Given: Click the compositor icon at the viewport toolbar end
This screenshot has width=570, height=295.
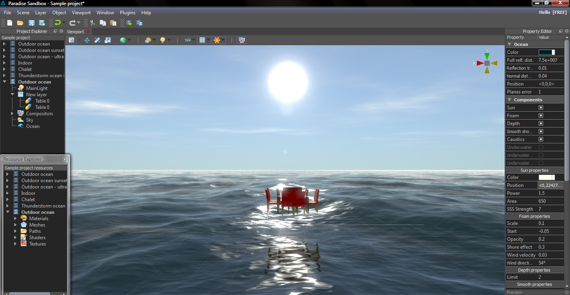Looking at the screenshot, I should point(242,40).
